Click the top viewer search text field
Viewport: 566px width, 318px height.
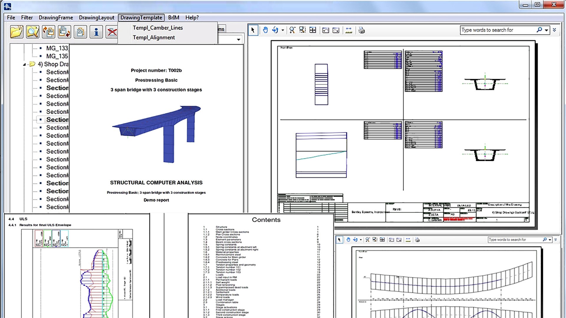498,30
